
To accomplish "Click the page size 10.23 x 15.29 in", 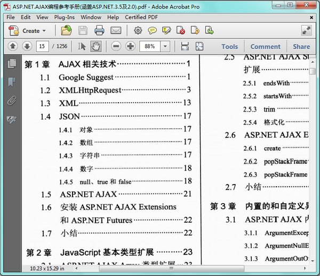I will pos(47,269).
